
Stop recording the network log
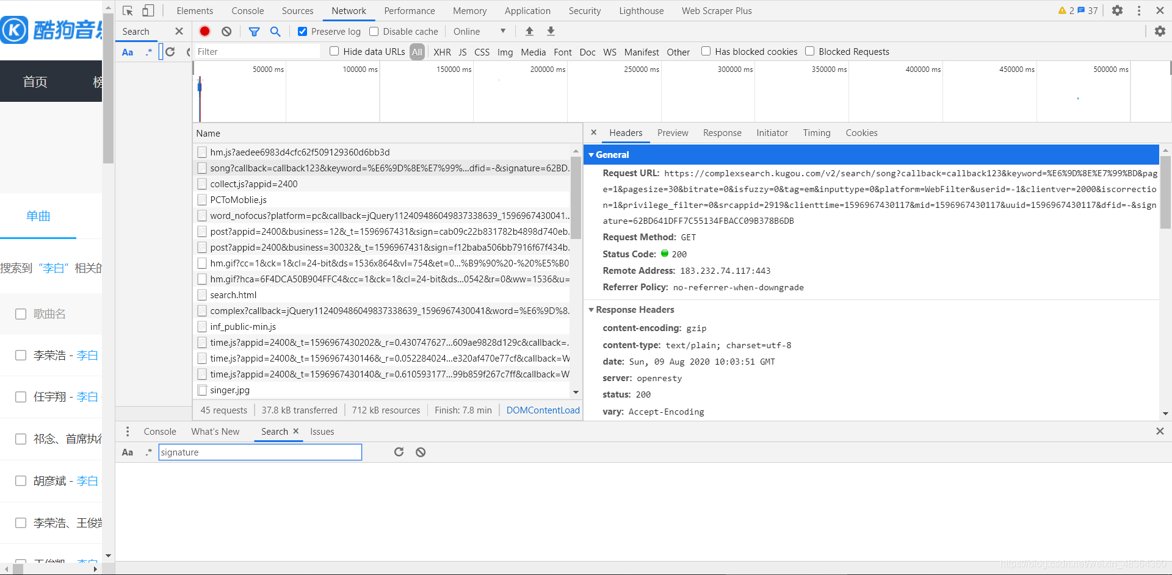[x=205, y=31]
